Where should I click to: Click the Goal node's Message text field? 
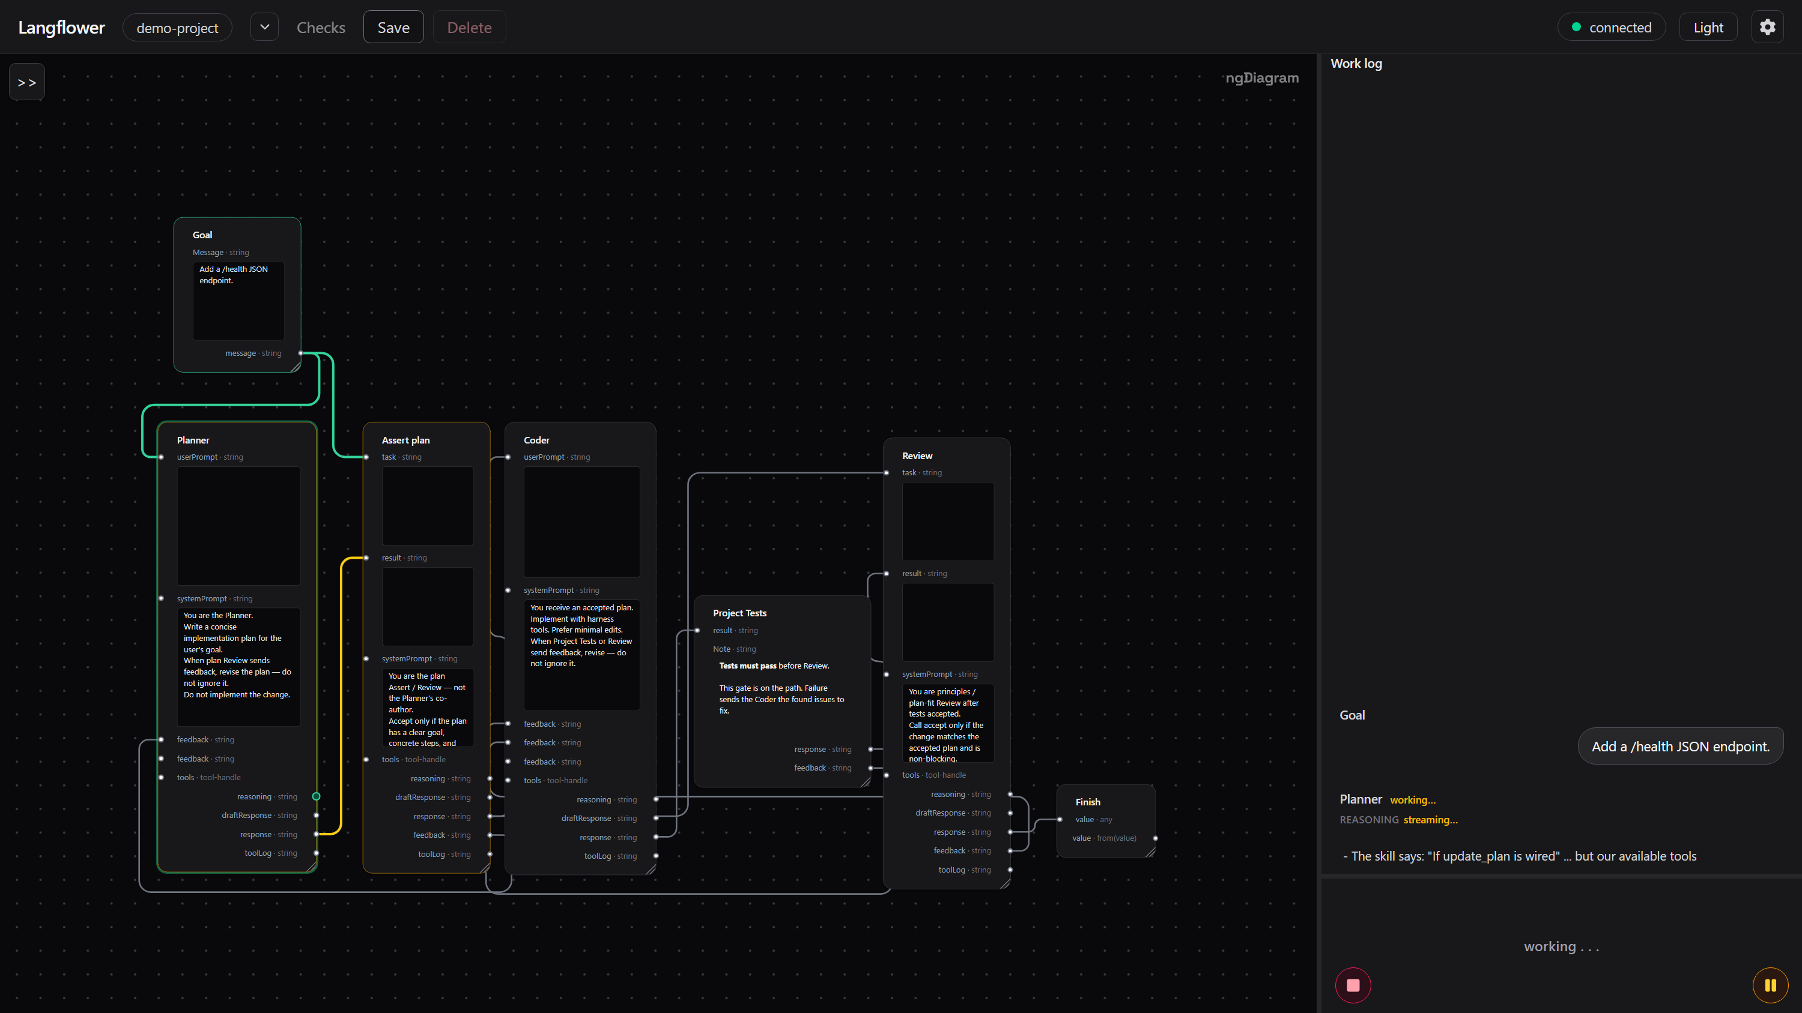click(238, 300)
